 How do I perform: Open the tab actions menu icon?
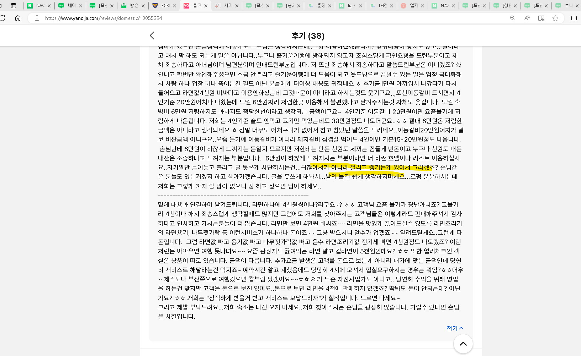(14, 6)
